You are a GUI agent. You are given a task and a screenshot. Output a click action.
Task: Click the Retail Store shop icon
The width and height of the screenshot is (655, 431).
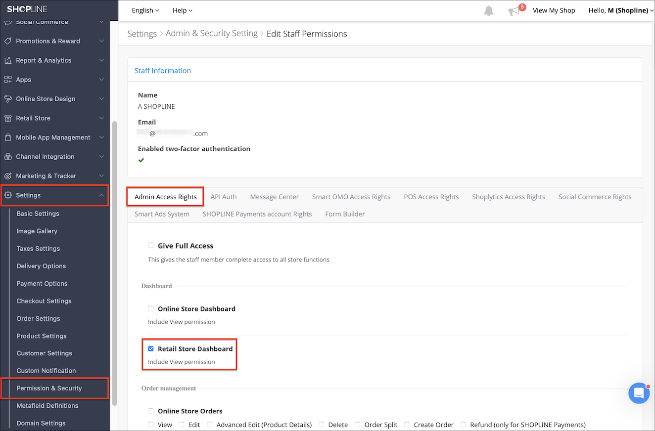click(x=8, y=118)
